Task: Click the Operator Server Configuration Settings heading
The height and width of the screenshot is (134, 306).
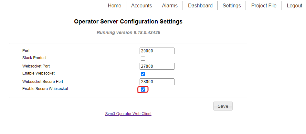Action: [128, 21]
